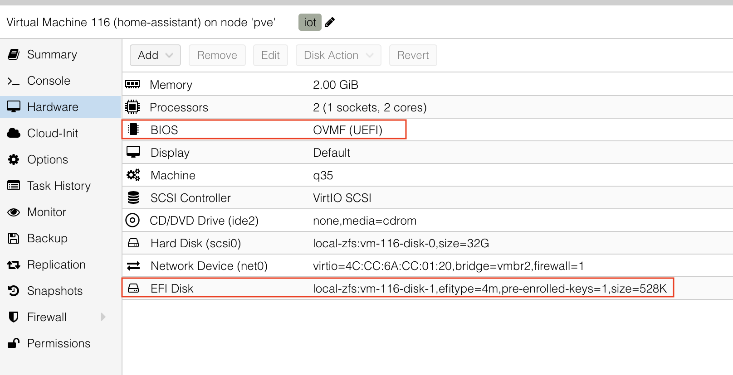Click the Edit button in toolbar
This screenshot has width=733, height=375.
270,55
